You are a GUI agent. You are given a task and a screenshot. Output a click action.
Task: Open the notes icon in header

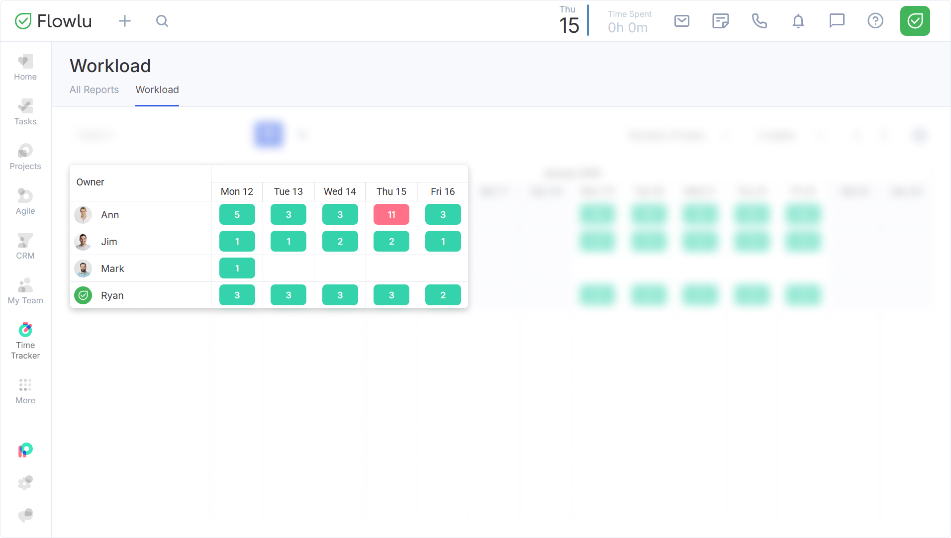pos(720,21)
